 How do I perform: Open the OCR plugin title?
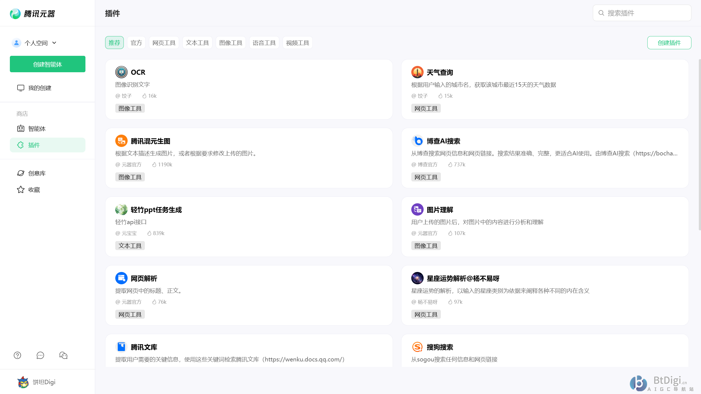[x=138, y=72]
